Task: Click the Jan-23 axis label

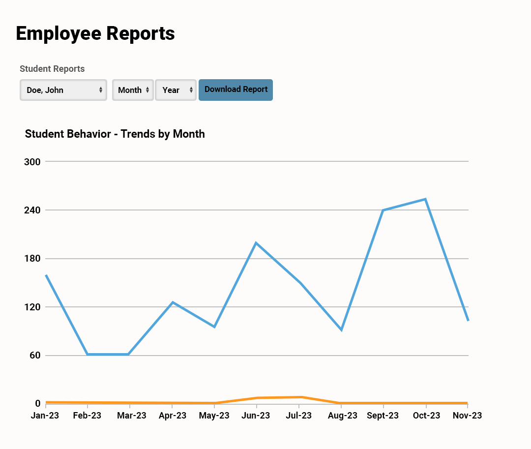Action: coord(45,416)
